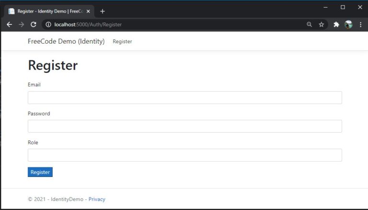Image resolution: width=368 pixels, height=210 pixels.
Task: Open the Extensions puzzle piece icon
Action: click(336, 24)
